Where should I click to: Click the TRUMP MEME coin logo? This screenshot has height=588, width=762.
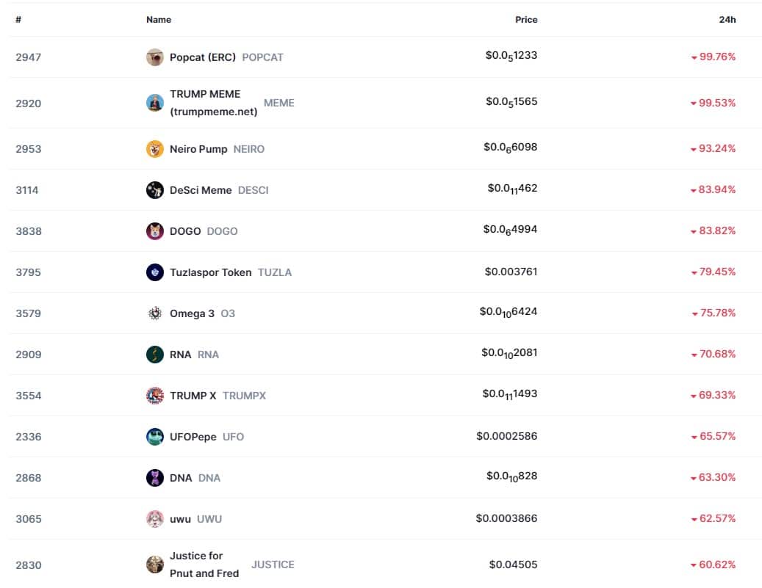coord(154,103)
